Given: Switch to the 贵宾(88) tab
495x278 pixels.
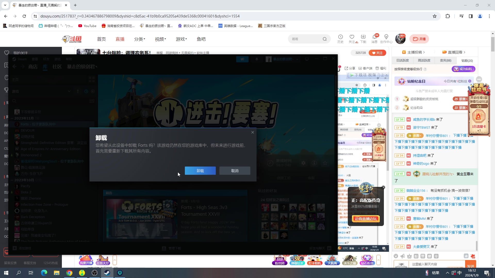Looking at the screenshot, I should coord(445,60).
